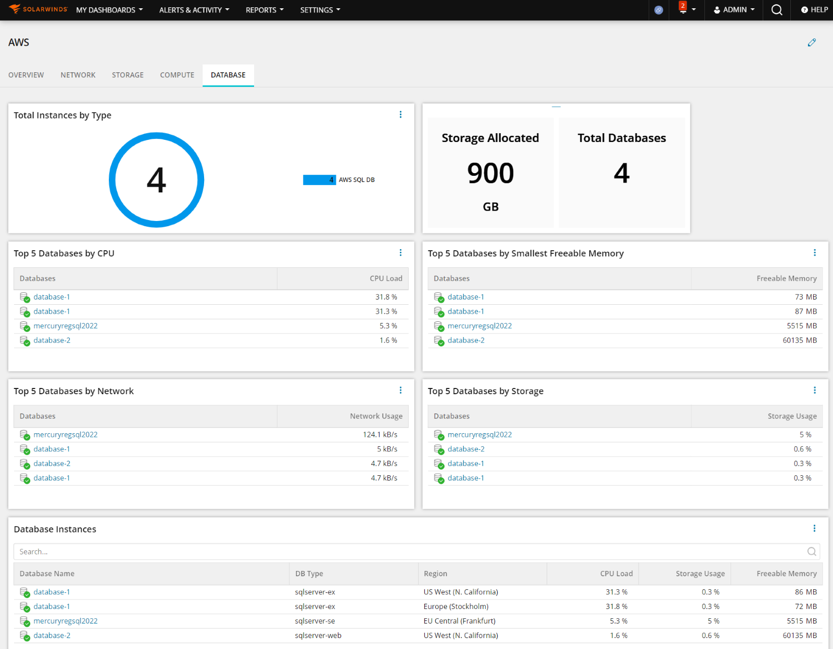Open Database Instances widget options menu
This screenshot has width=833, height=649.
tap(815, 528)
